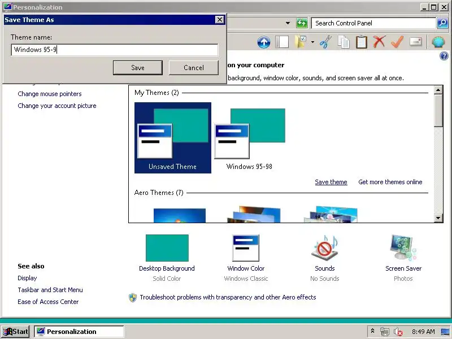Screen dimensions: 452x339
Task: Click Troubleshoot problems with transparency link
Action: [x=228, y=297]
